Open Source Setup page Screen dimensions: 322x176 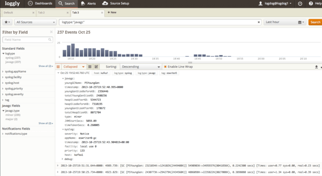tap(115, 4)
